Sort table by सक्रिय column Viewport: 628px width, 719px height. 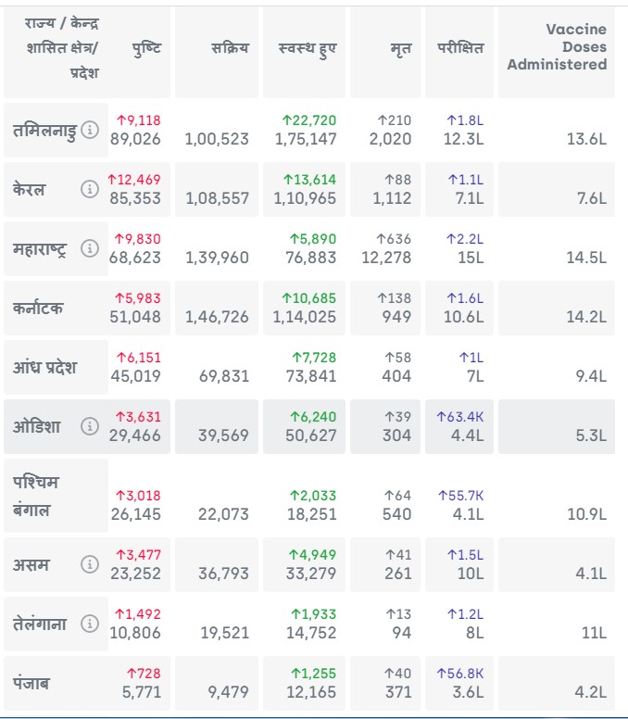point(230,48)
